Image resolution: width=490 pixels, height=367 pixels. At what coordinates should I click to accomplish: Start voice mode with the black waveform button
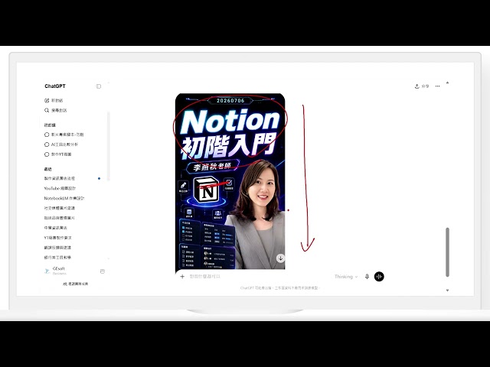tap(379, 277)
